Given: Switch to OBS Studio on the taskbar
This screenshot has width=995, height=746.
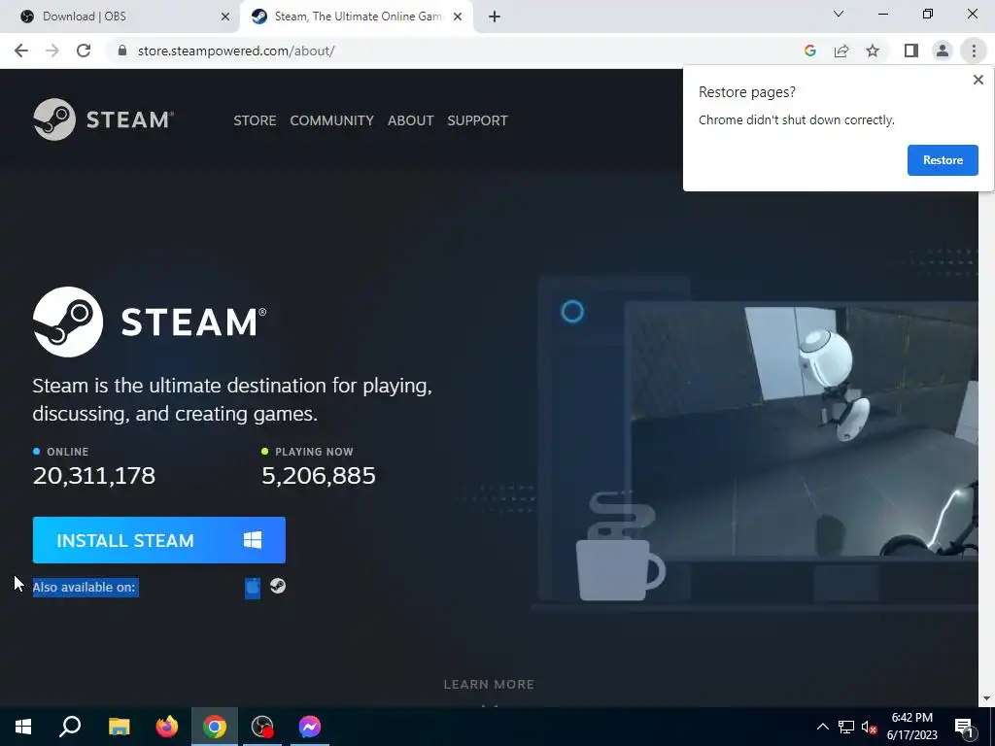Looking at the screenshot, I should click(x=262, y=727).
